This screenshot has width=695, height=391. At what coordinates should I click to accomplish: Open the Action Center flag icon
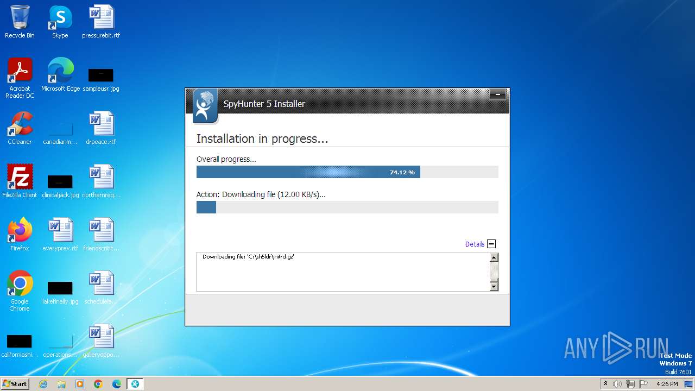click(643, 384)
